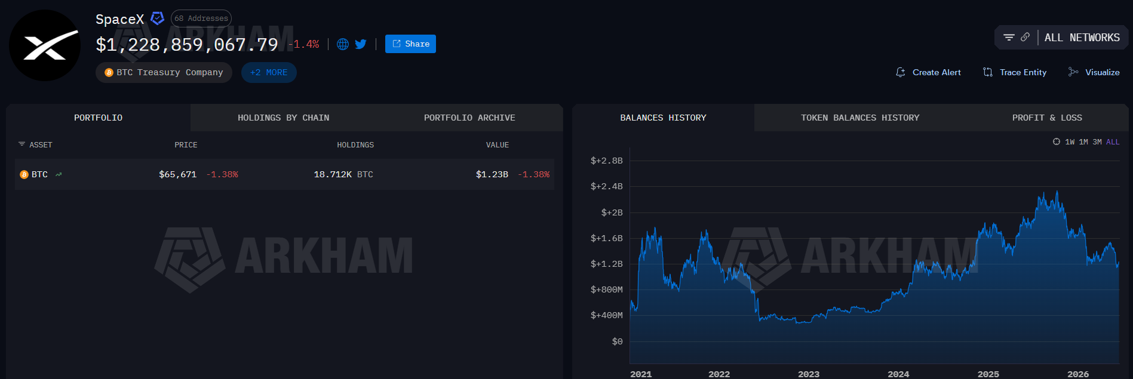The width and height of the screenshot is (1133, 379).
Task: Click the 2025 label on the chart axis
Action: point(988,374)
